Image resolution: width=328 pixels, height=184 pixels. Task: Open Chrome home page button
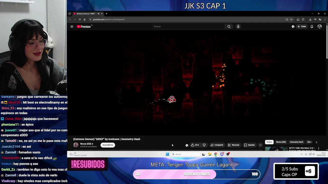85,19
